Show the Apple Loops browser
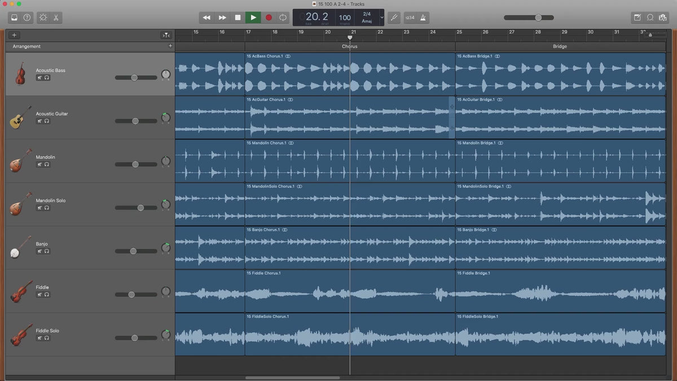 coord(650,17)
